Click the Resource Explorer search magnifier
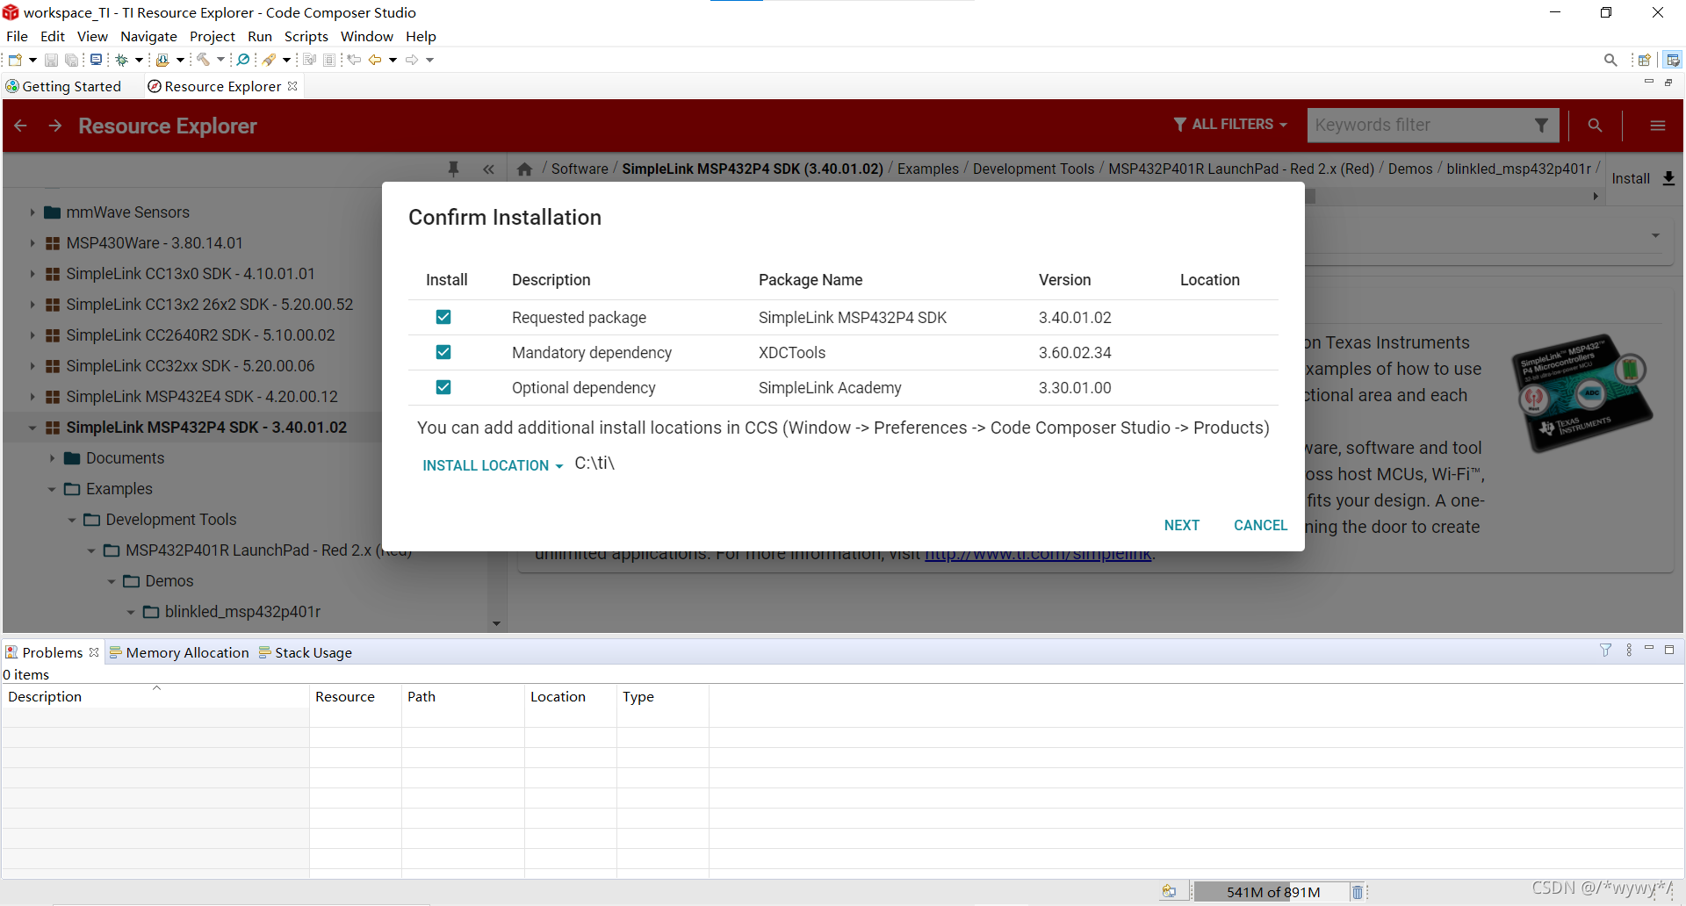The height and width of the screenshot is (906, 1686). click(x=1595, y=126)
